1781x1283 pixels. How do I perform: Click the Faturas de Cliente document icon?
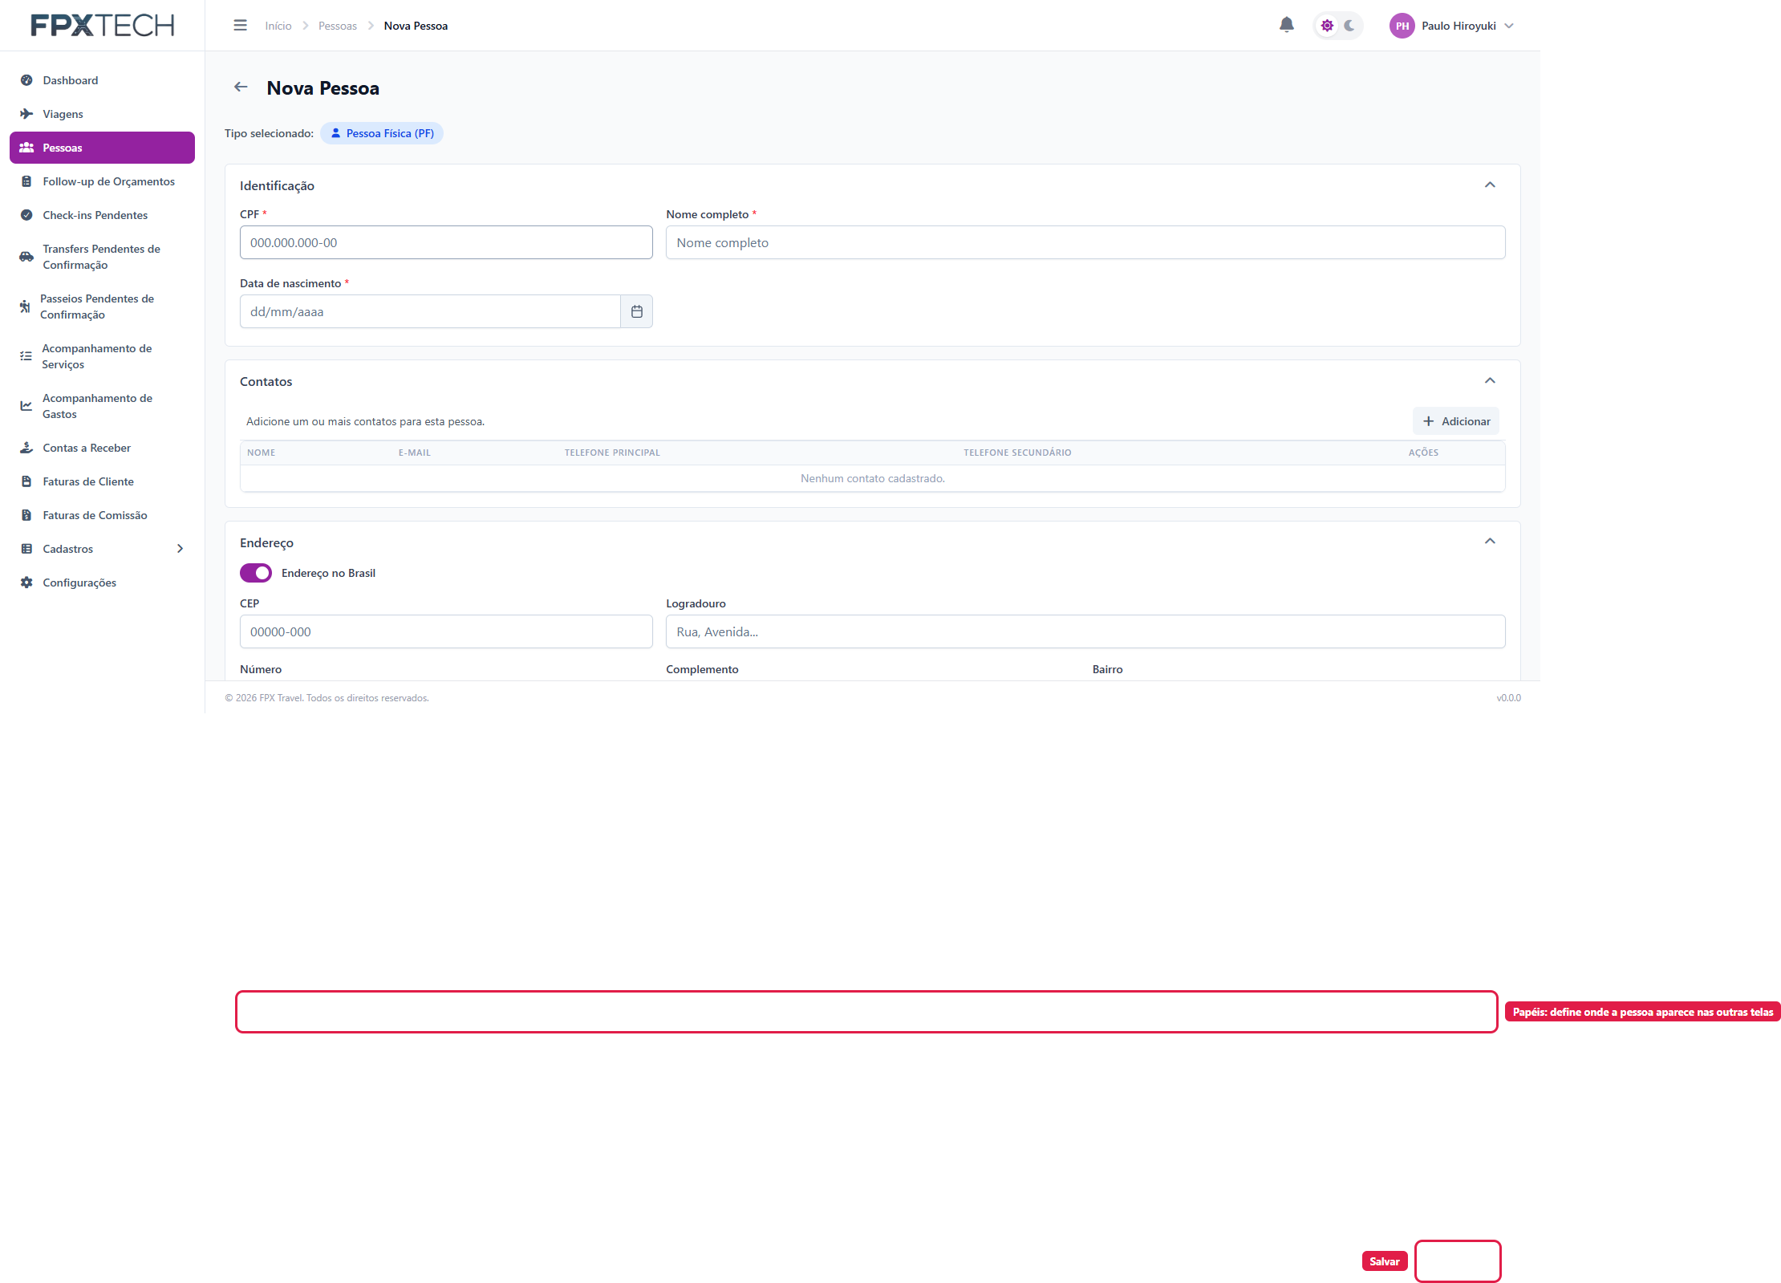26,481
